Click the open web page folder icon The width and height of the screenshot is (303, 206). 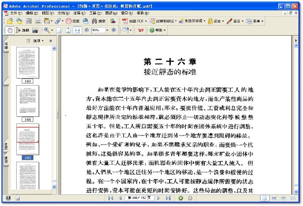point(19,21)
